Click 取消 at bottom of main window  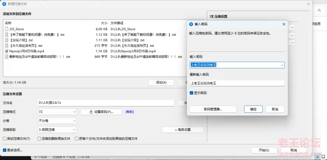(x=293, y=150)
